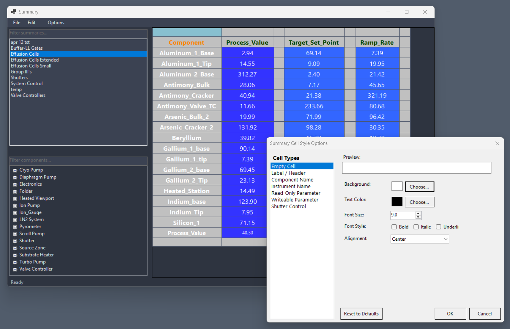Select the Buffer-LL Gates summary
The image size is (510, 329).
(x=78, y=48)
